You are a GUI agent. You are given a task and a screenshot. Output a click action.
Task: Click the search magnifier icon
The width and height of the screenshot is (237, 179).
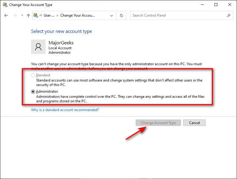229,16
